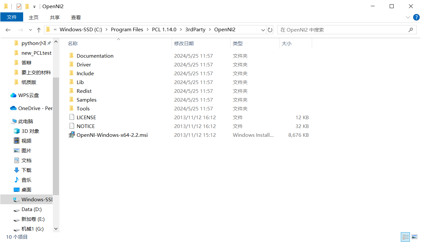Click the 机械1 (G:) drive icon
Image resolution: width=421 pixels, height=242 pixels.
[17, 229]
